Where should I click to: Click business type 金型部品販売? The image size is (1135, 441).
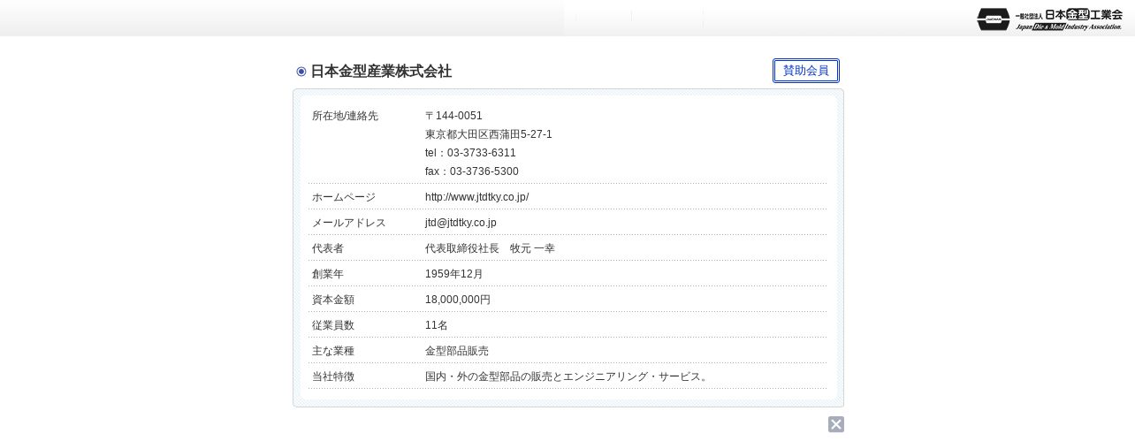[457, 351]
